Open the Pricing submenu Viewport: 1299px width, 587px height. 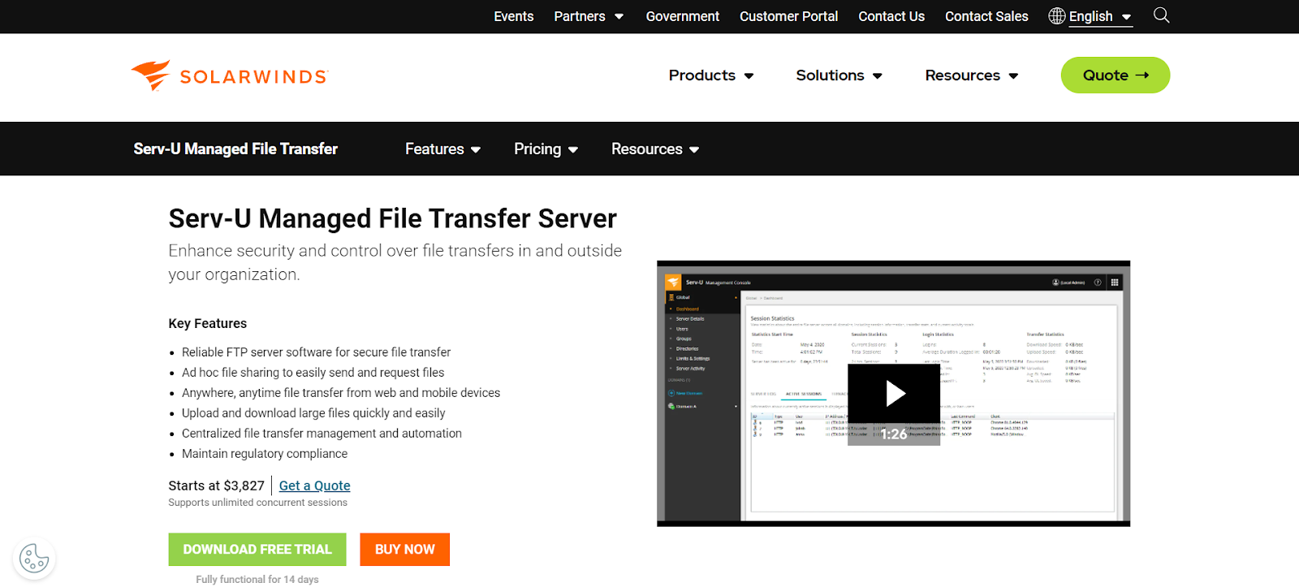pos(546,149)
